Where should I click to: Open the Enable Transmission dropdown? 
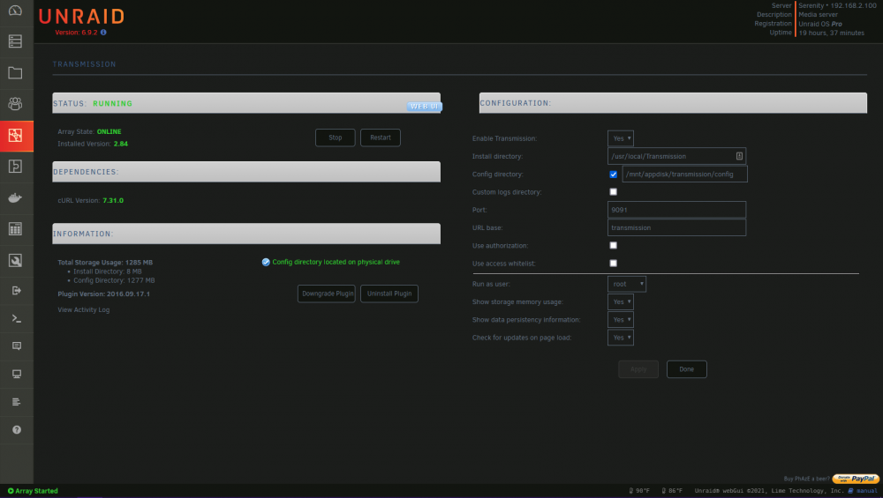[621, 138]
